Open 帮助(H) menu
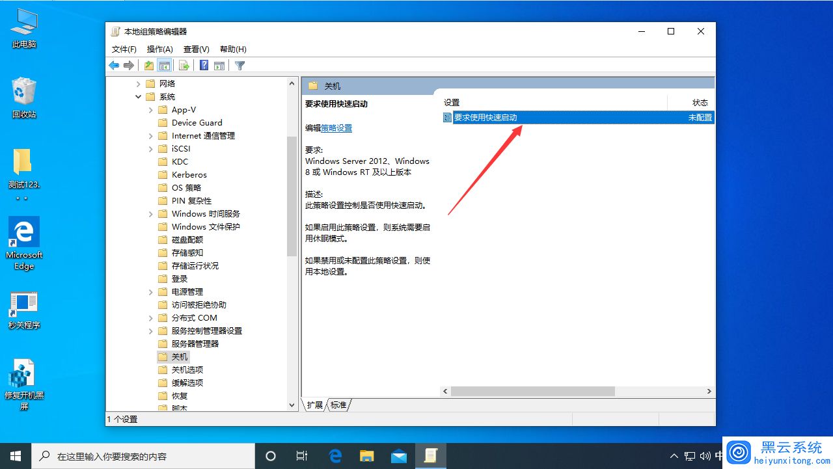Image resolution: width=833 pixels, height=469 pixels. point(233,49)
